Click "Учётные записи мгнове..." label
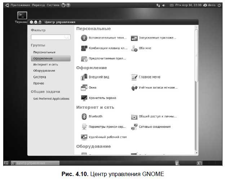This screenshot has height=180, width=225. click(158, 87)
